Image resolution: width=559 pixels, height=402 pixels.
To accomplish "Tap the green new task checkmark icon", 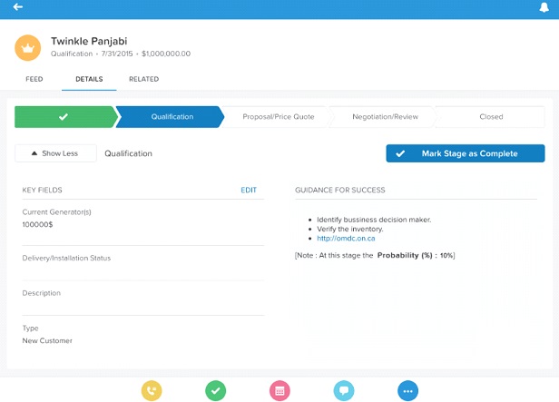I will [215, 390].
